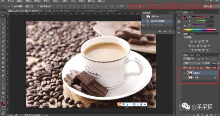Hide the background layer via eye icon
This screenshot has height=116, width=220.
(185, 77)
